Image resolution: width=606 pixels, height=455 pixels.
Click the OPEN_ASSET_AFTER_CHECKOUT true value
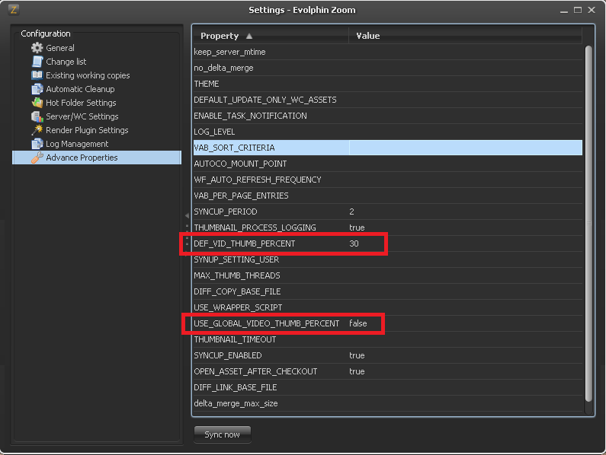(357, 371)
